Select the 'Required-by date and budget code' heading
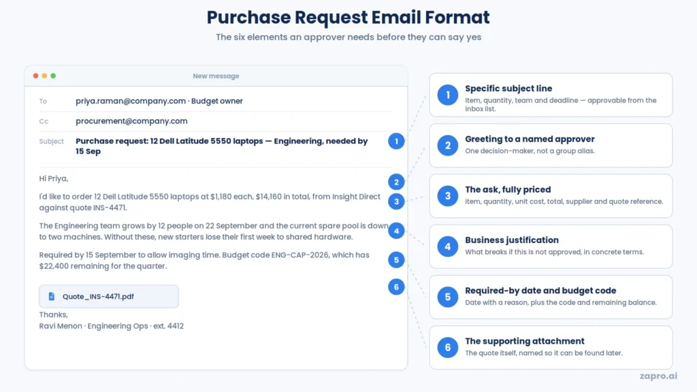The image size is (697, 392). pos(540,291)
